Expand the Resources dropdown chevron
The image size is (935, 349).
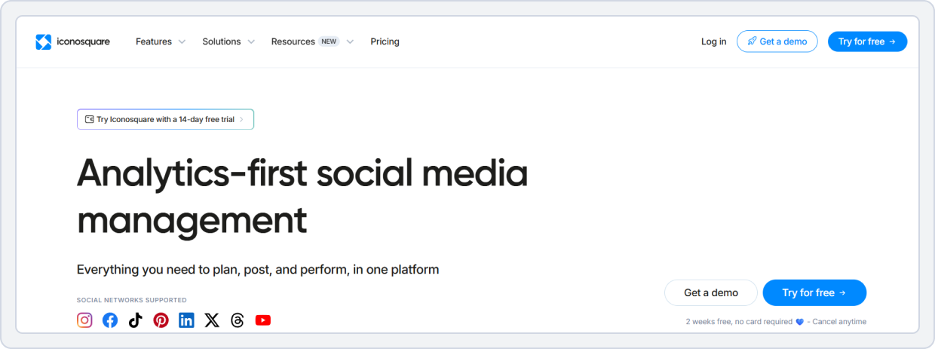350,42
